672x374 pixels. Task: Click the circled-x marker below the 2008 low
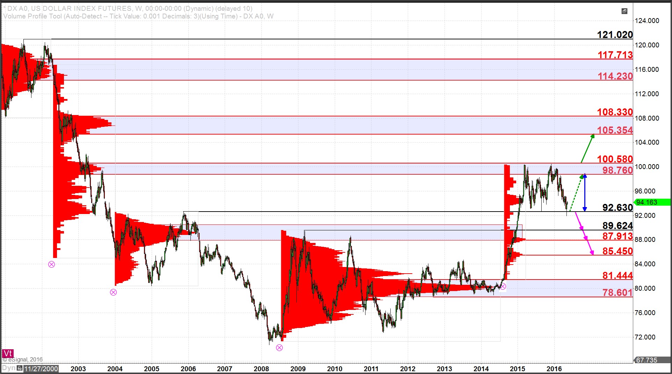coord(279,348)
